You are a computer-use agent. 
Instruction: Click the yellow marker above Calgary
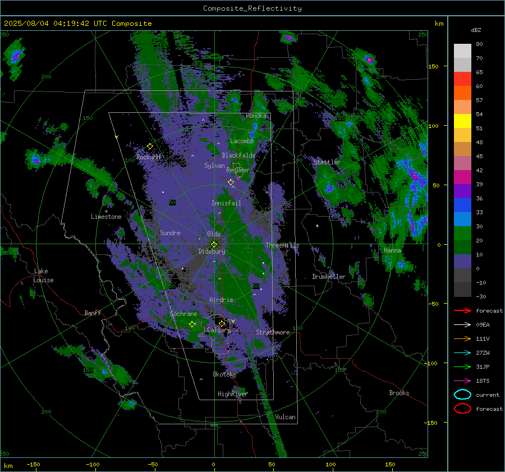(222, 323)
